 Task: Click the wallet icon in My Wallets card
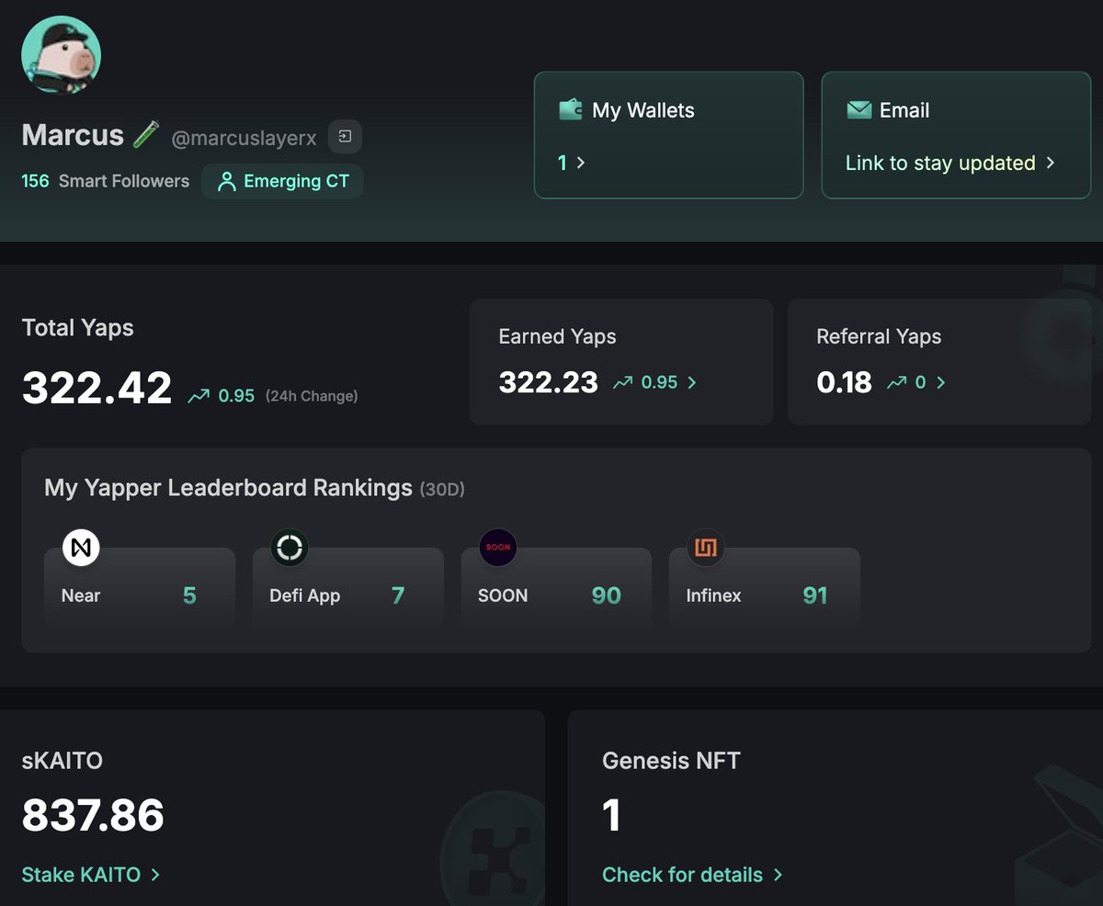point(571,110)
